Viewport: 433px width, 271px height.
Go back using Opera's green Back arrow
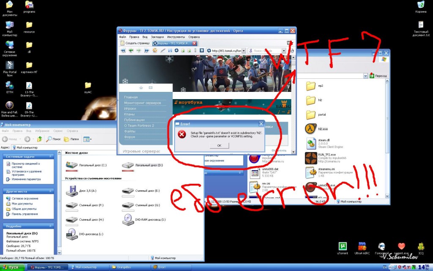(x=131, y=51)
